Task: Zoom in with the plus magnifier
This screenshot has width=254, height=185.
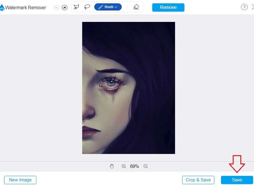Action: point(124,166)
